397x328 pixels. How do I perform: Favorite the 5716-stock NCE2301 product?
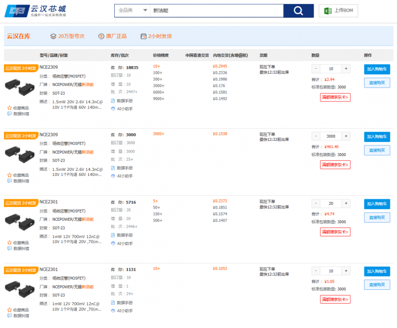pyautogui.click(x=10, y=243)
